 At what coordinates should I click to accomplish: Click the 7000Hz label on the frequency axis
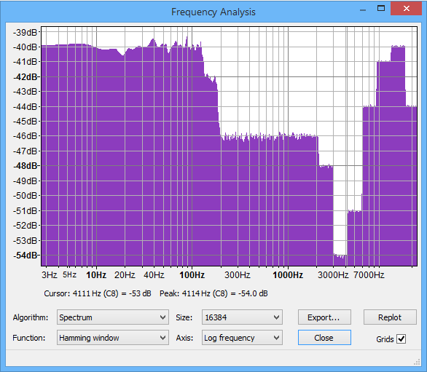[x=369, y=275]
